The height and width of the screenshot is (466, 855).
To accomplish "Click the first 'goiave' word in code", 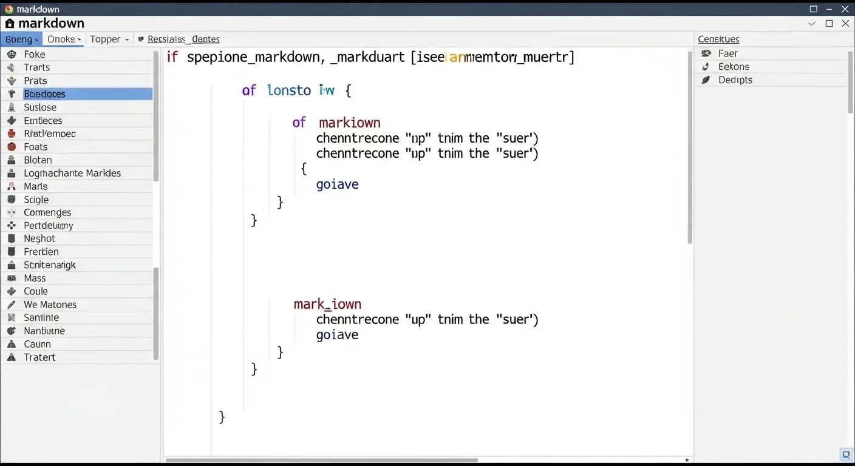I will [x=337, y=184].
